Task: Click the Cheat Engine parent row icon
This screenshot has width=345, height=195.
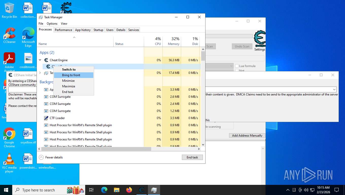Action: pos(46,60)
